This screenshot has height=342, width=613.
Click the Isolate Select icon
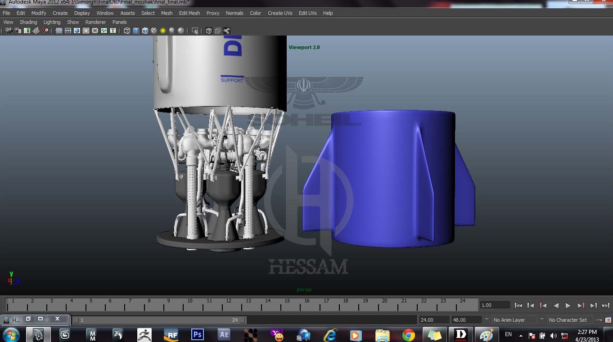point(195,31)
